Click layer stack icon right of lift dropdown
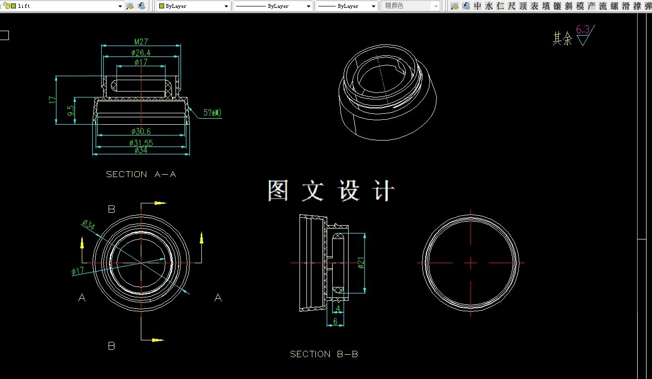This screenshot has width=652, height=379. pyautogui.click(x=130, y=6)
